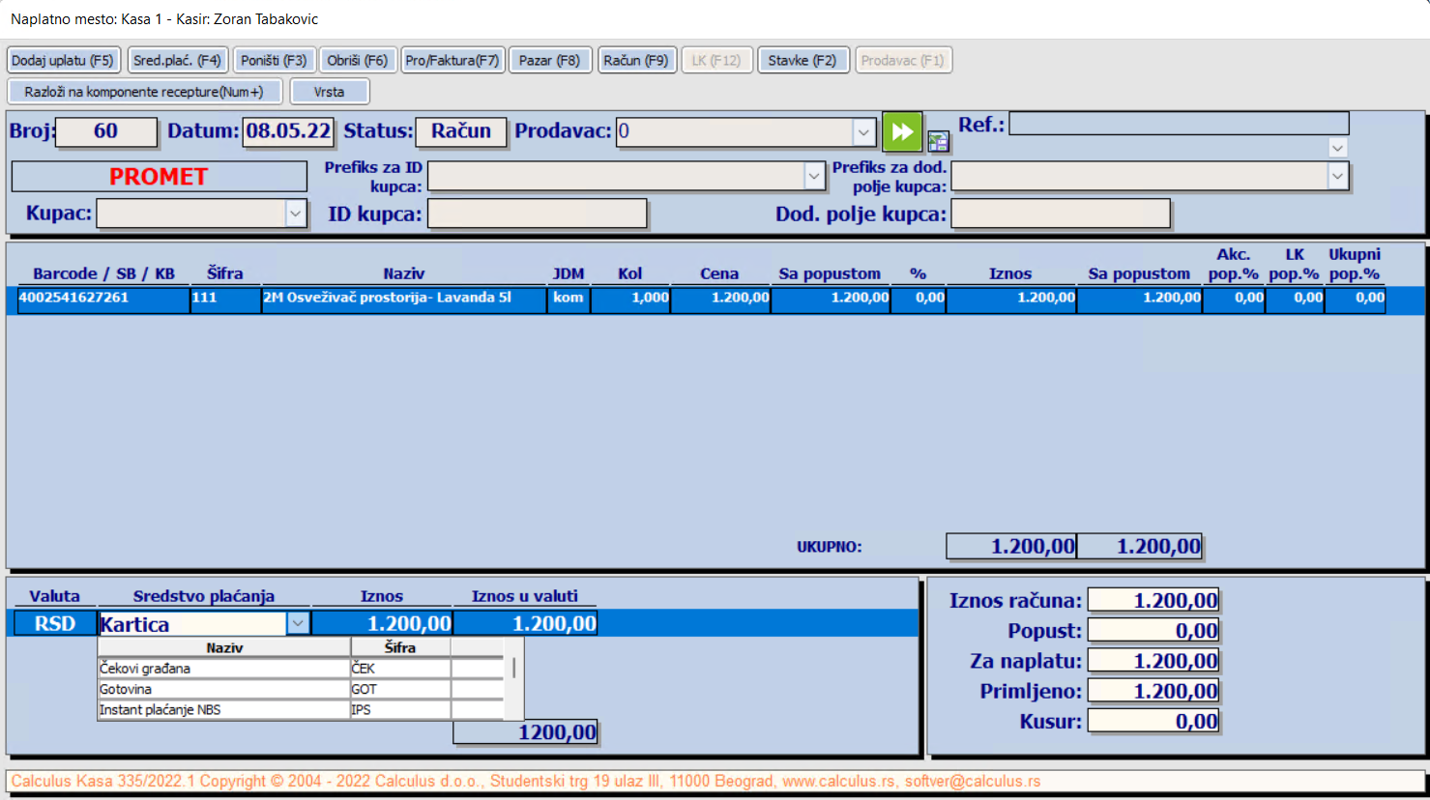The width and height of the screenshot is (1430, 800).
Task: Click Razloži na komponente recepture button
Action: [144, 92]
